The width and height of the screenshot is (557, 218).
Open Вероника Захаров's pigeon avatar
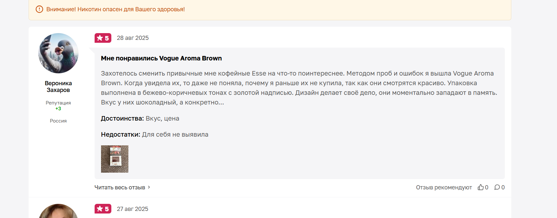coord(58,53)
